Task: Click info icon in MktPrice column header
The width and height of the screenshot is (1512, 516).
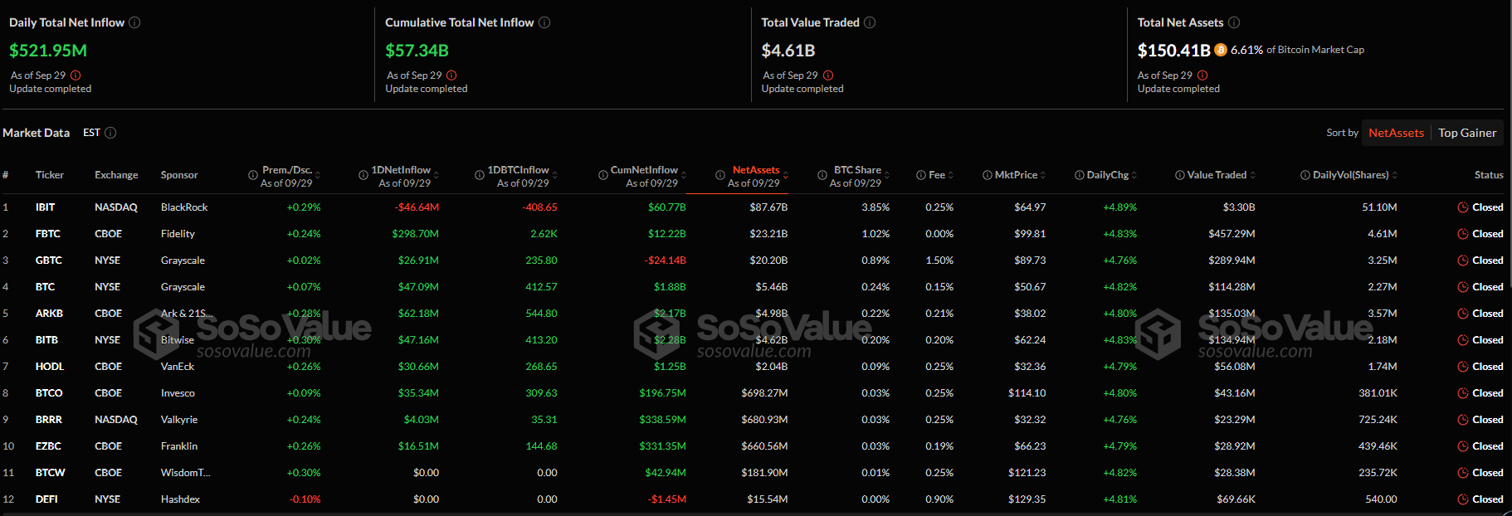Action: [988, 175]
